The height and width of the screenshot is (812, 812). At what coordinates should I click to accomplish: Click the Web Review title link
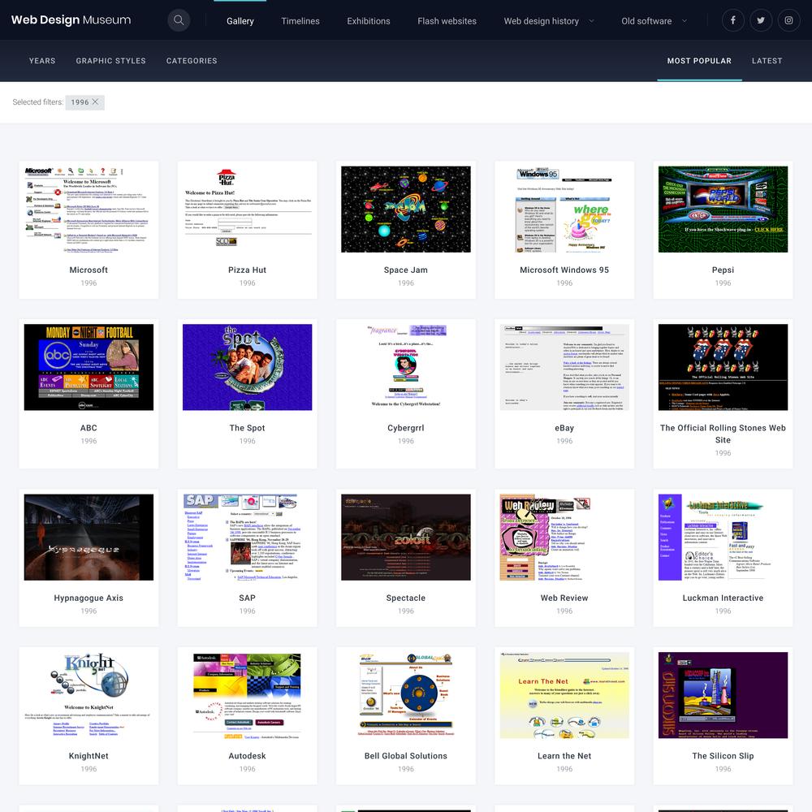coord(564,598)
